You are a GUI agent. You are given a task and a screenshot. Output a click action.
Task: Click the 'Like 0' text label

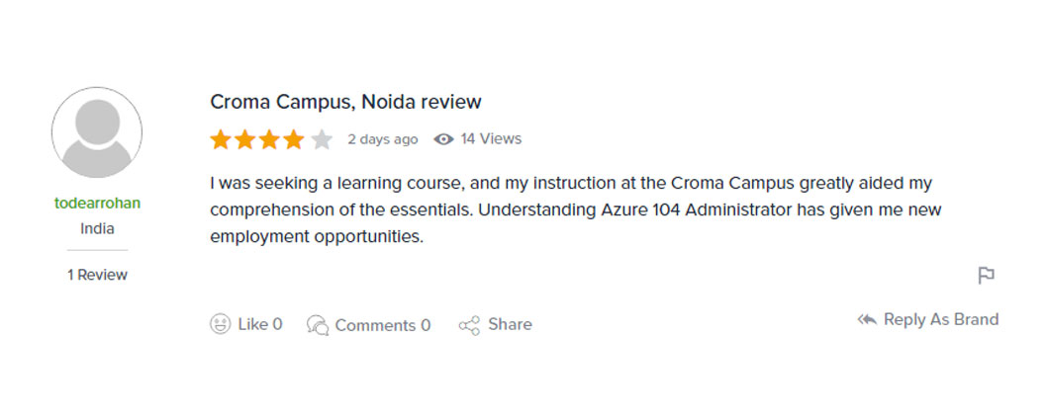tap(260, 324)
